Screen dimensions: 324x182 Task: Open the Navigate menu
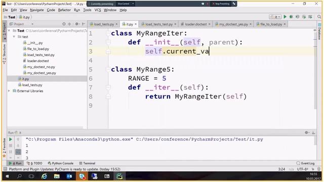pos(37,10)
